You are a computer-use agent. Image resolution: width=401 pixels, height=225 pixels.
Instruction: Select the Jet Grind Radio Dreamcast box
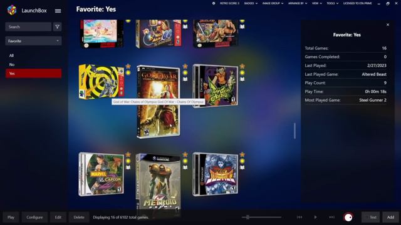(x=216, y=86)
